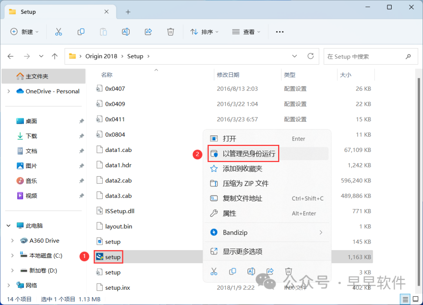This screenshot has height=305, width=423.
Task: Click the refresh button beside address bar
Action: click(x=311, y=56)
